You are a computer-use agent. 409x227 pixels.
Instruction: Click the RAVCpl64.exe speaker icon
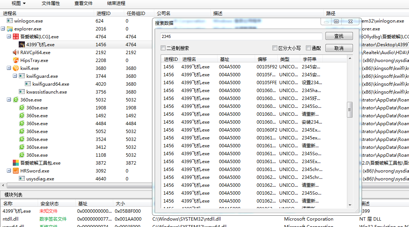point(16,52)
